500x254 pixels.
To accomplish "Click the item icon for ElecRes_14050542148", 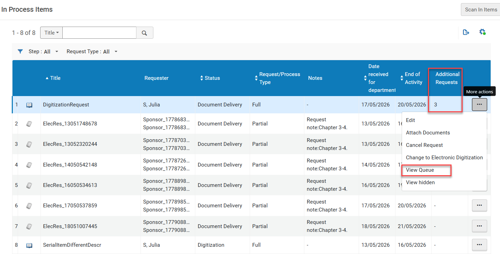I will point(29,165).
